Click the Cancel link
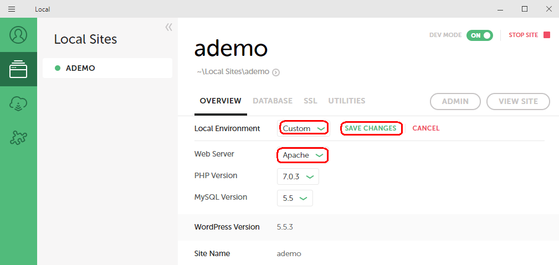The height and width of the screenshot is (265, 559). [425, 128]
